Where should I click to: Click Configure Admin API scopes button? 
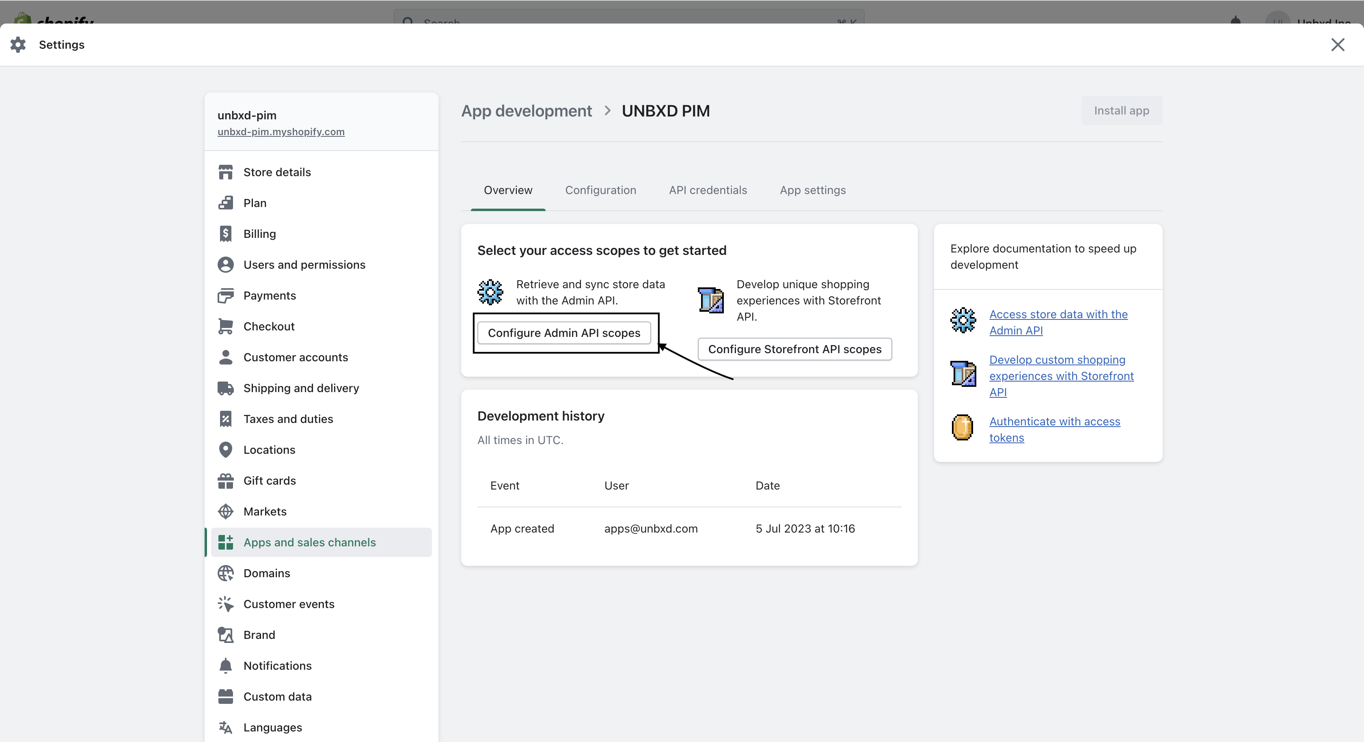564,332
